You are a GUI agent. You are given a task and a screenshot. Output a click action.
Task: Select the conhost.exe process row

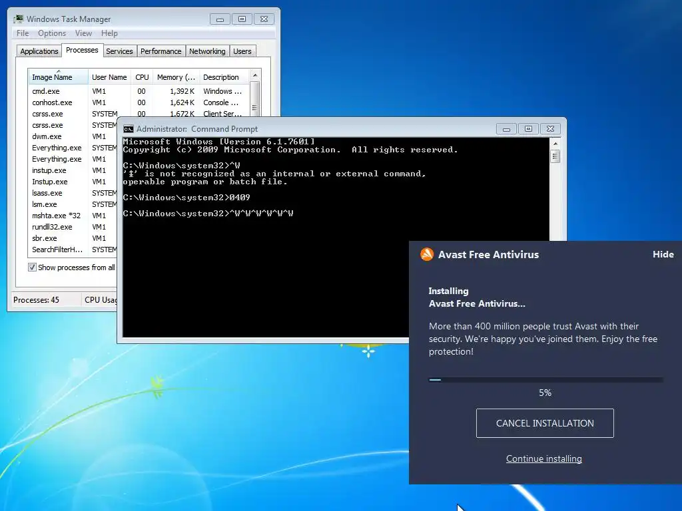coord(139,102)
